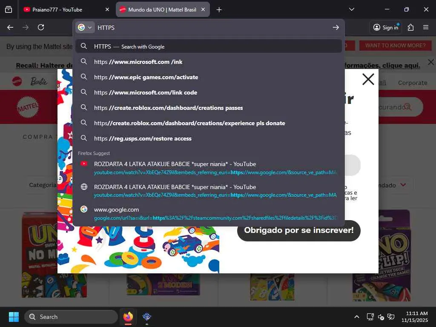Open the Firefox application hamburger menu
This screenshot has width=436, height=327.
pyautogui.click(x=426, y=27)
